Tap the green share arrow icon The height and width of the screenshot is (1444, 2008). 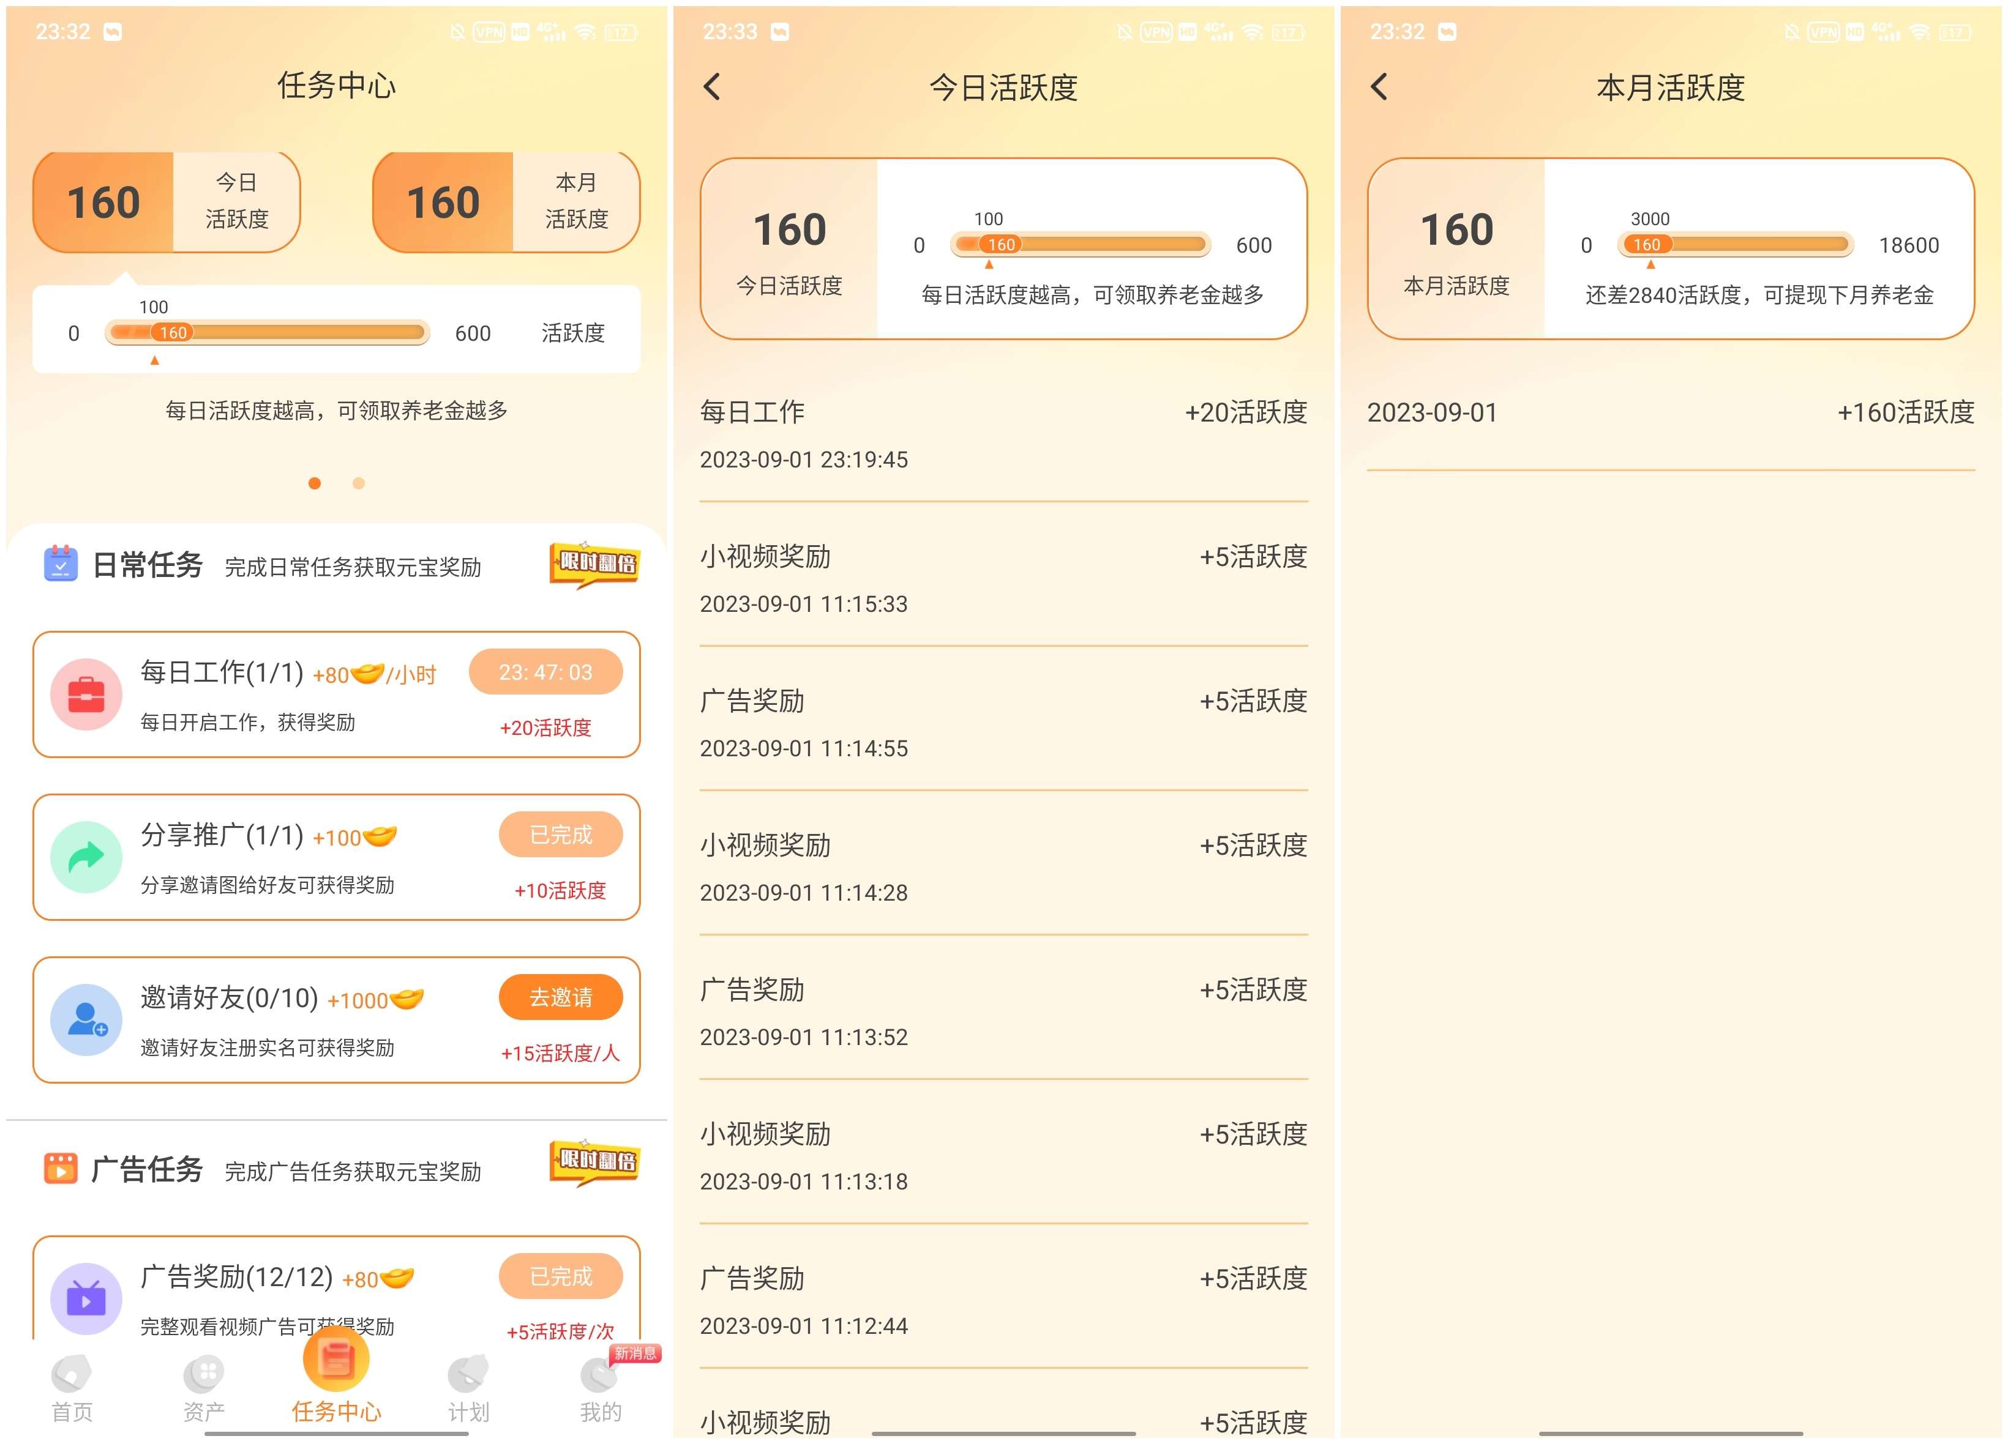(x=86, y=857)
